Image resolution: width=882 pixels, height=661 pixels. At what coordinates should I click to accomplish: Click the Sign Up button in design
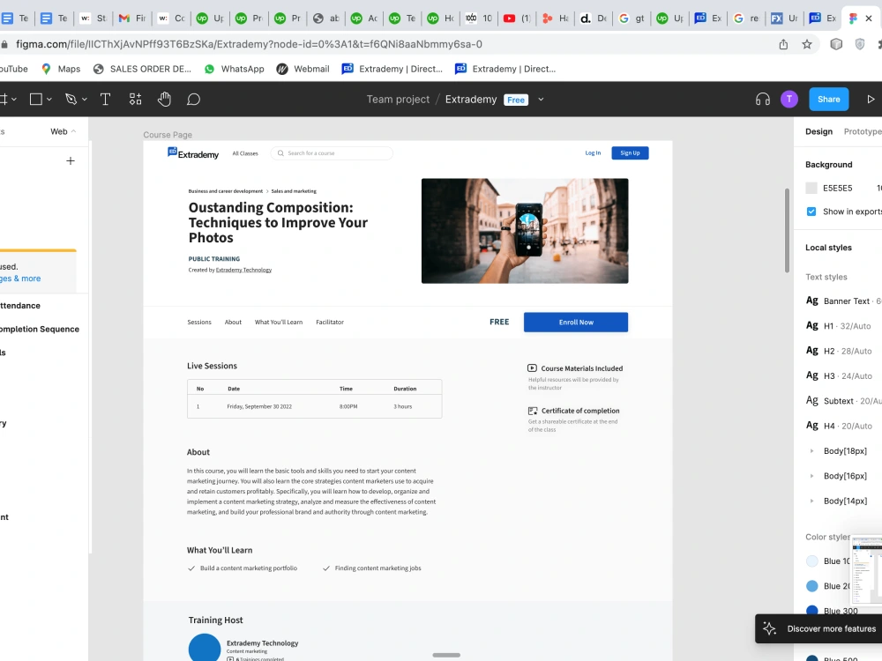click(630, 152)
